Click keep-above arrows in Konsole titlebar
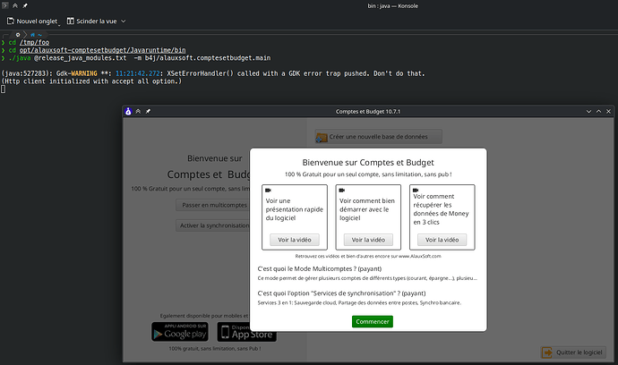The width and height of the screenshot is (618, 365). click(x=15, y=5)
